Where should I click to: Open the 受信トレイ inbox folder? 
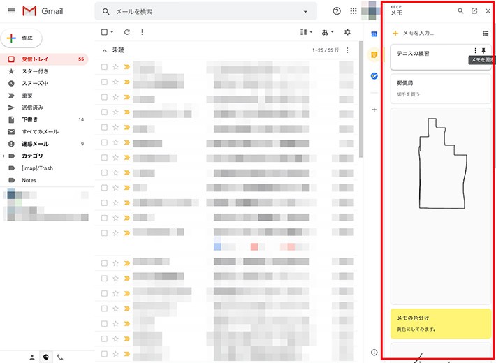(x=44, y=59)
